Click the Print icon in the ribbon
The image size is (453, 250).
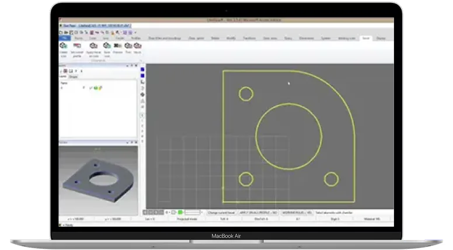pos(128,45)
